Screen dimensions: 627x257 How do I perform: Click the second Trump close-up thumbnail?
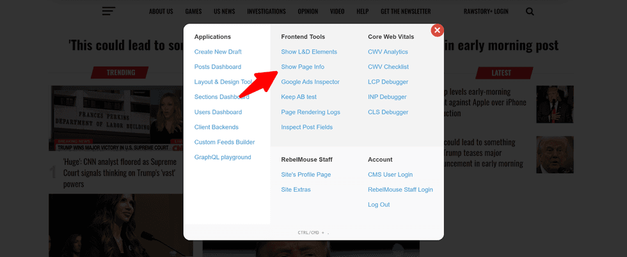coord(555,155)
